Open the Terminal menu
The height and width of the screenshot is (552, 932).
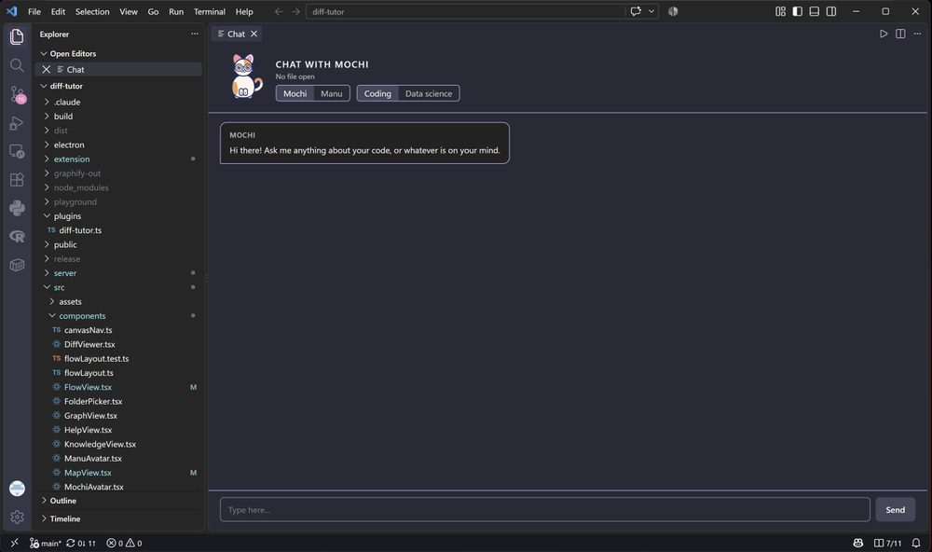pos(209,11)
